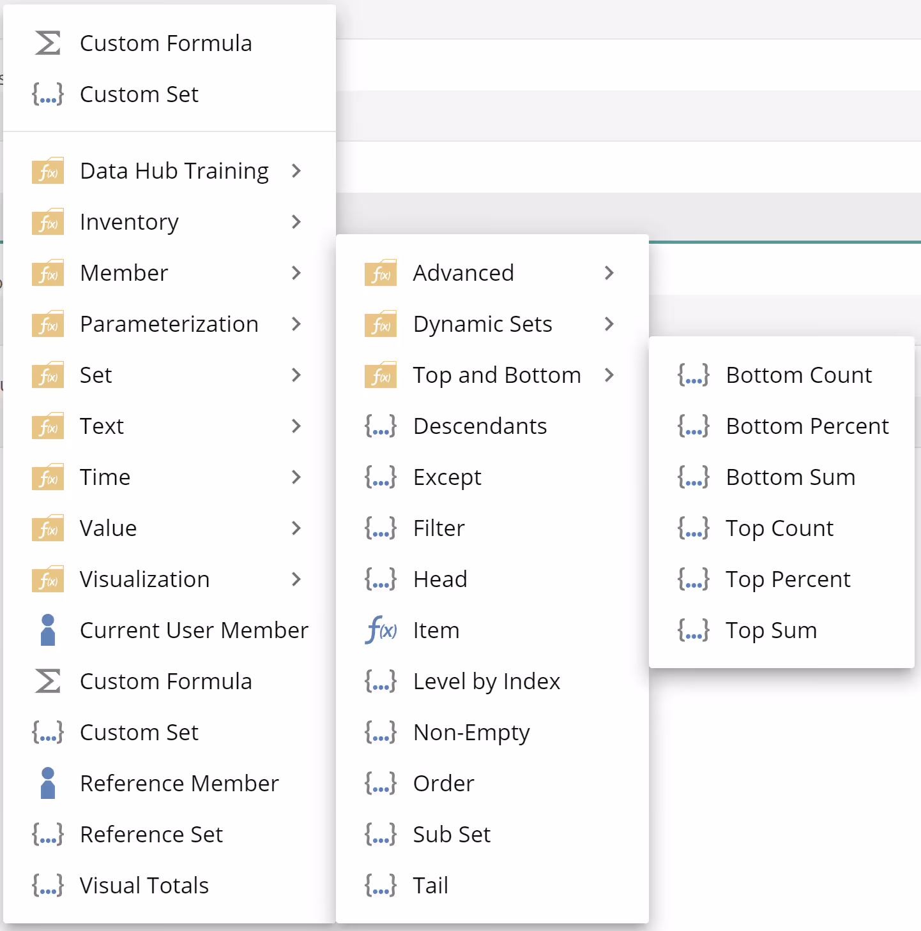Image resolution: width=921 pixels, height=931 pixels.
Task: Click the folder icon next to Data Hub Training
Action: [x=48, y=171]
